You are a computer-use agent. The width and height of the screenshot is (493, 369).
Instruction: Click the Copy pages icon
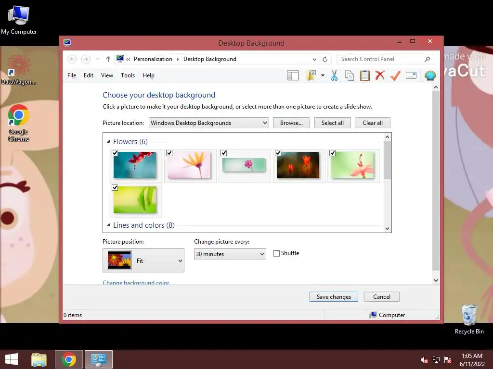(350, 75)
